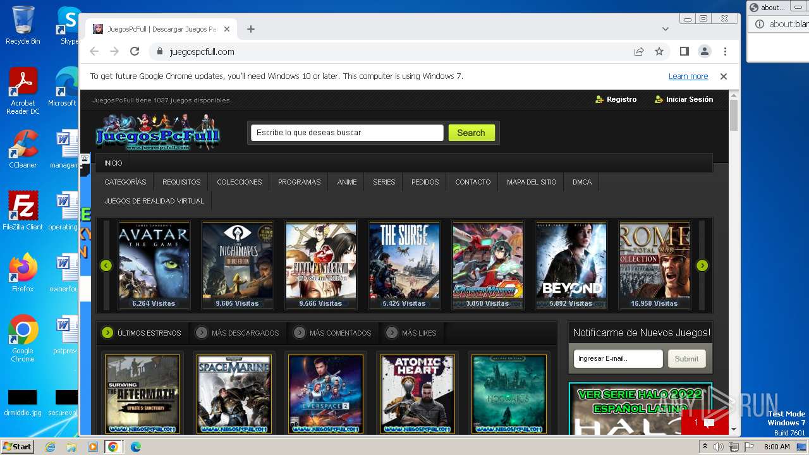Open The Surge thumbnail
The height and width of the screenshot is (455, 809).
404,265
